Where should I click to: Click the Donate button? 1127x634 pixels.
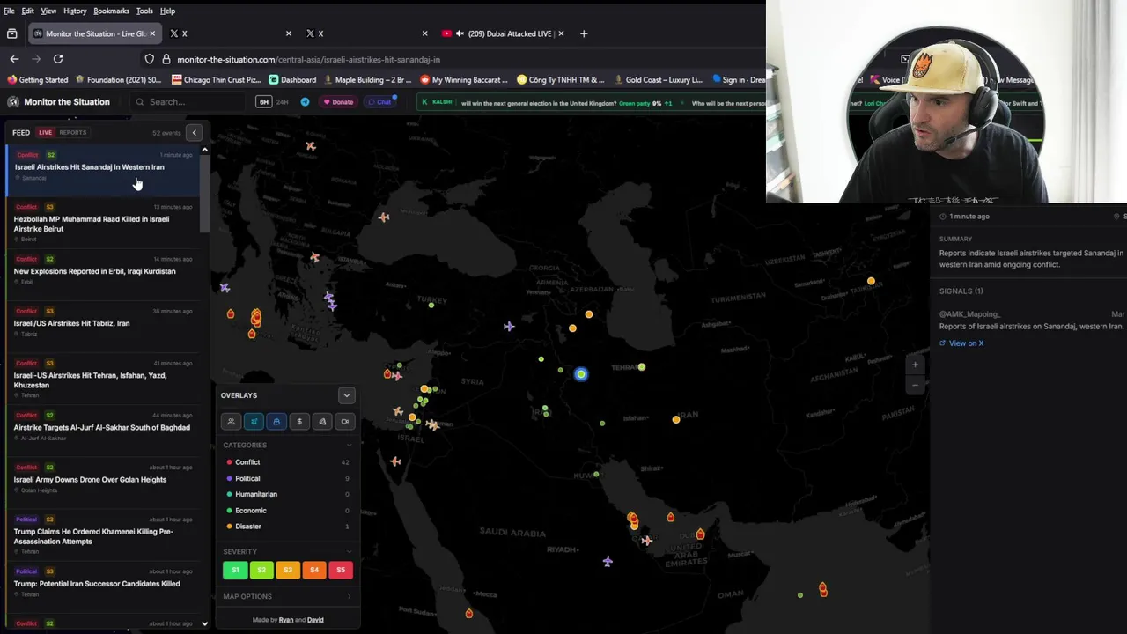tap(338, 102)
